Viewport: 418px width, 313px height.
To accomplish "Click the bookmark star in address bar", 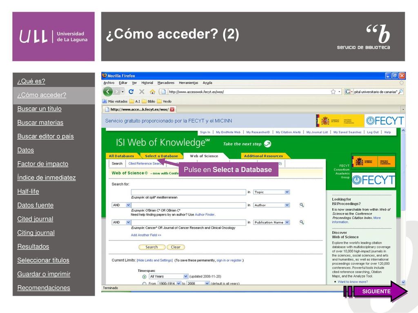I will pyautogui.click(x=333, y=92).
